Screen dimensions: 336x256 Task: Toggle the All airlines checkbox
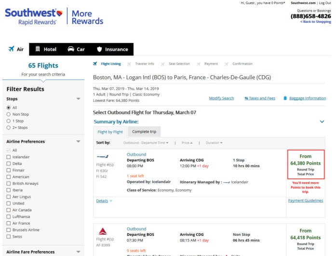tap(9, 150)
